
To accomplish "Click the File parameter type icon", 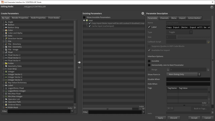I will click(x=6, y=41).
